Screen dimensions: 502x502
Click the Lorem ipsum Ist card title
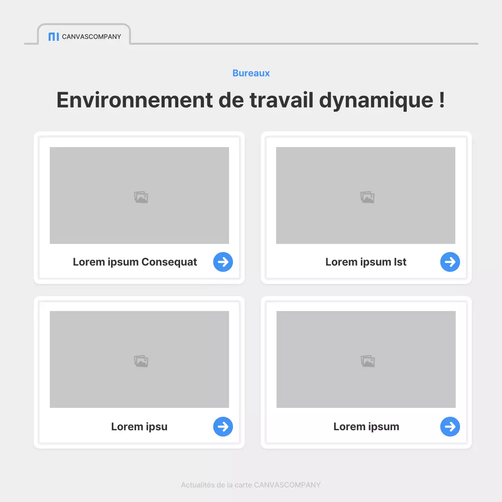click(x=366, y=262)
